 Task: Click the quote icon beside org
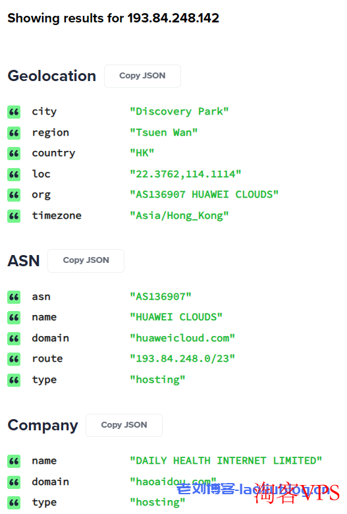click(14, 195)
